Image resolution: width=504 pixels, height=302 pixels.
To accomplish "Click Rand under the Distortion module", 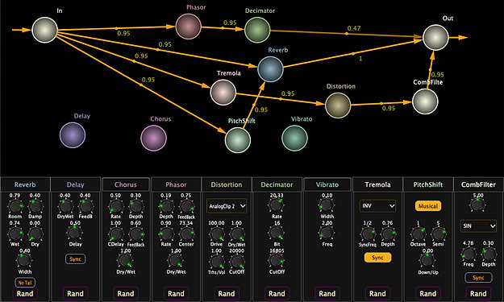I will coord(227,294).
